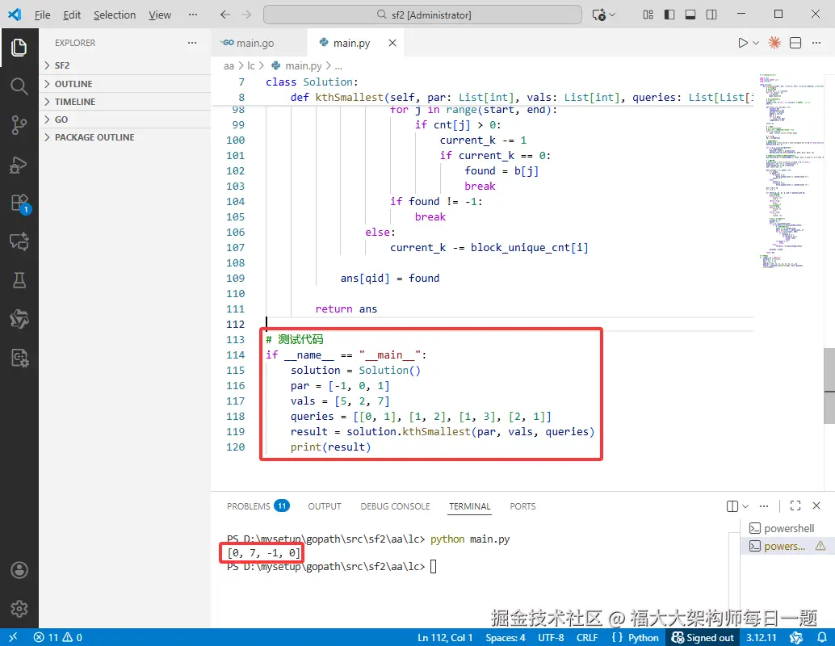The height and width of the screenshot is (646, 835).
Task: Close the main.py tab
Action: (392, 43)
